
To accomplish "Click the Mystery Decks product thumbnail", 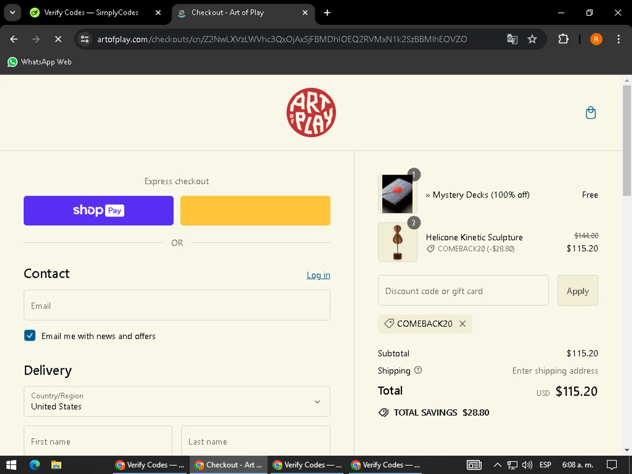I will tap(397, 194).
